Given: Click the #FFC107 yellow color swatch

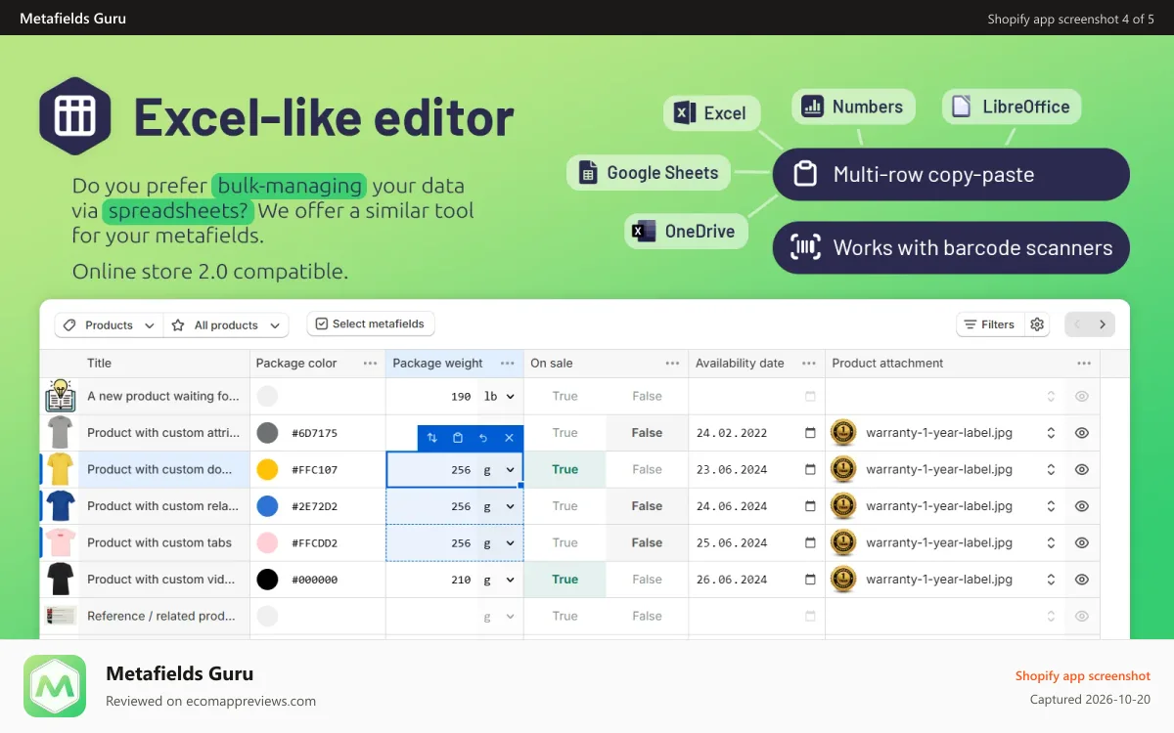Looking at the screenshot, I should tap(267, 469).
